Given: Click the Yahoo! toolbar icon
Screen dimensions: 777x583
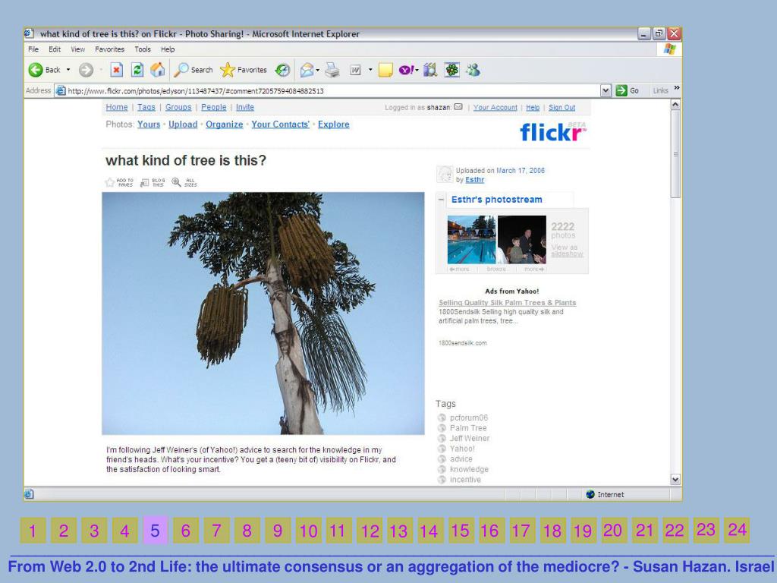Looking at the screenshot, I should (x=406, y=70).
